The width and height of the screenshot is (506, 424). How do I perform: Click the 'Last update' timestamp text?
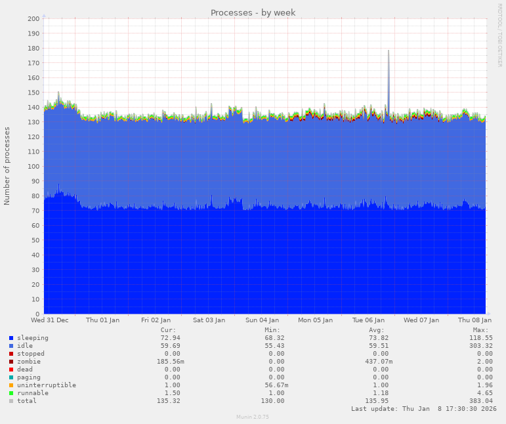pos(423,409)
